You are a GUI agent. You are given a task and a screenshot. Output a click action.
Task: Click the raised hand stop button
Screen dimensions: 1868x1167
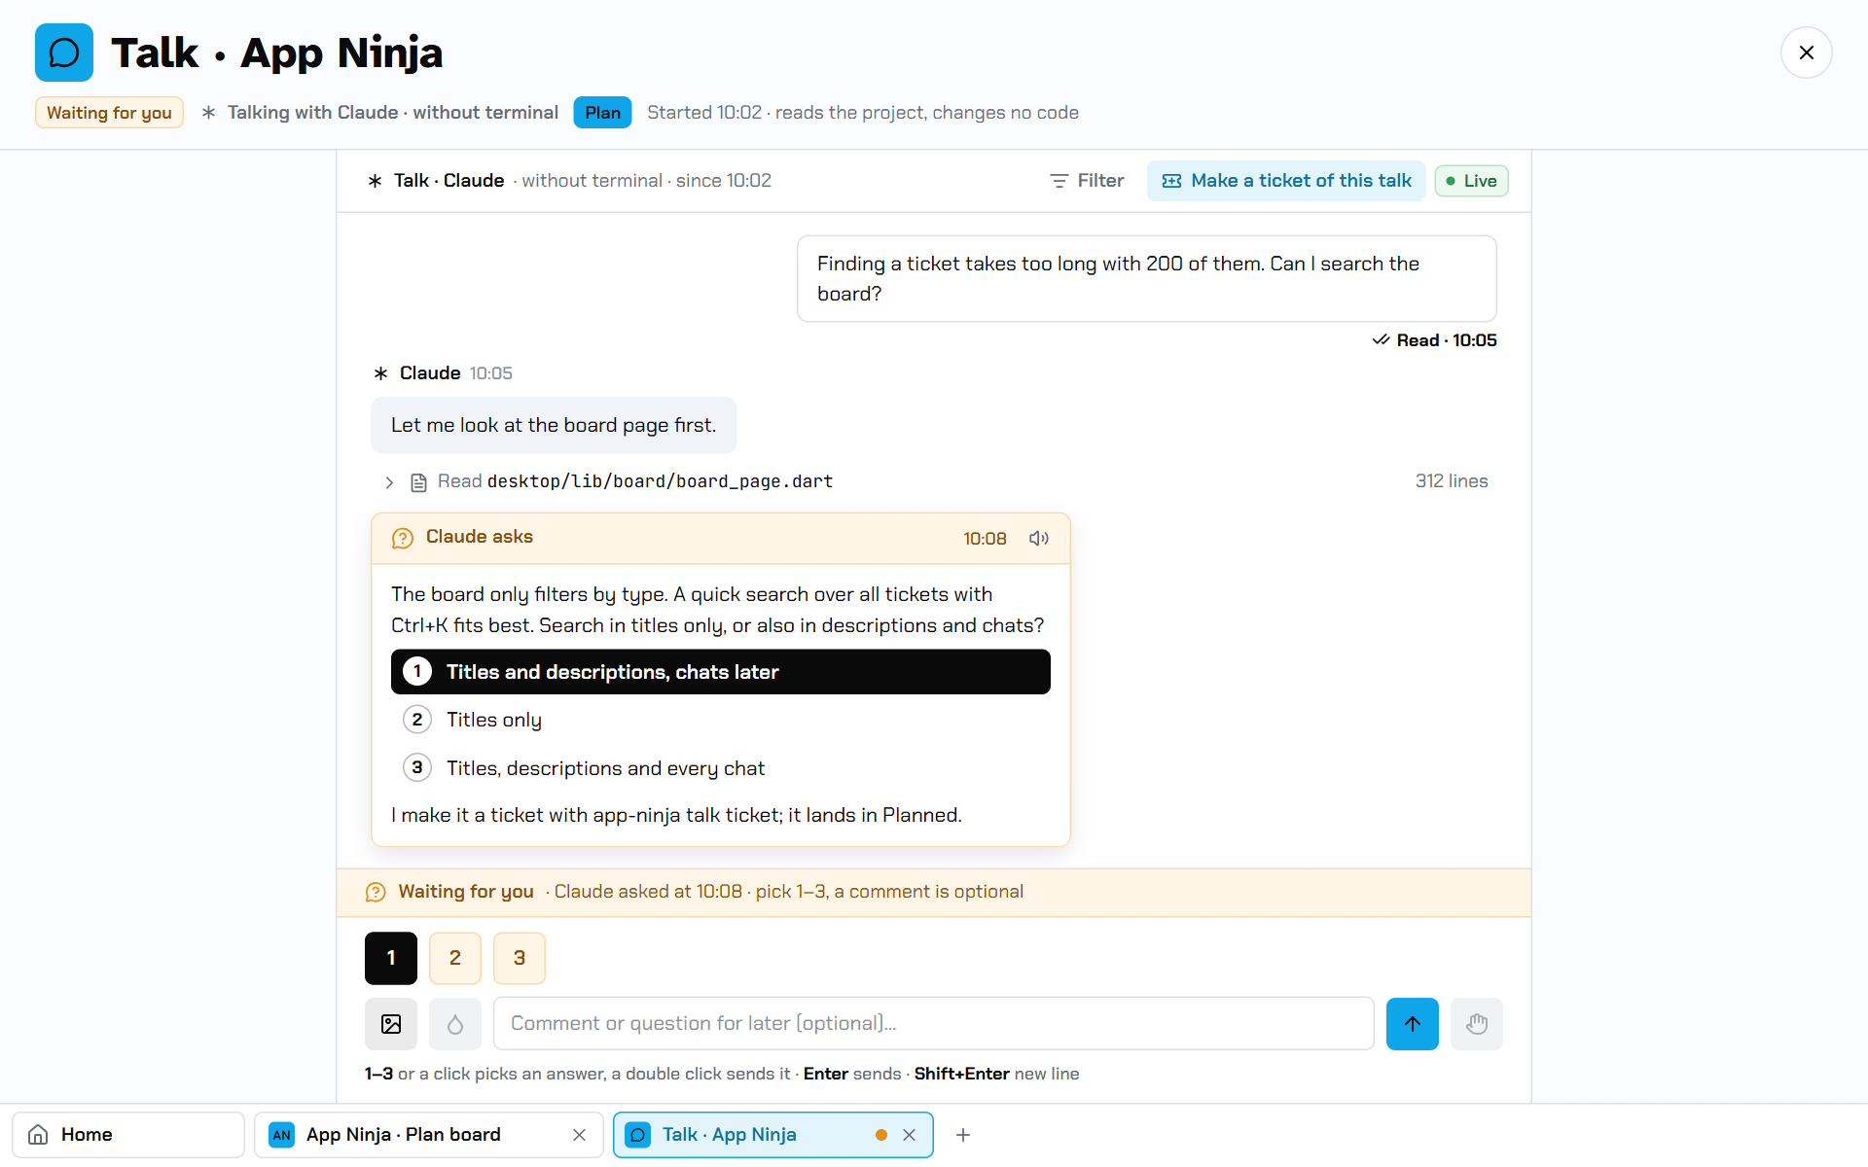click(x=1477, y=1024)
